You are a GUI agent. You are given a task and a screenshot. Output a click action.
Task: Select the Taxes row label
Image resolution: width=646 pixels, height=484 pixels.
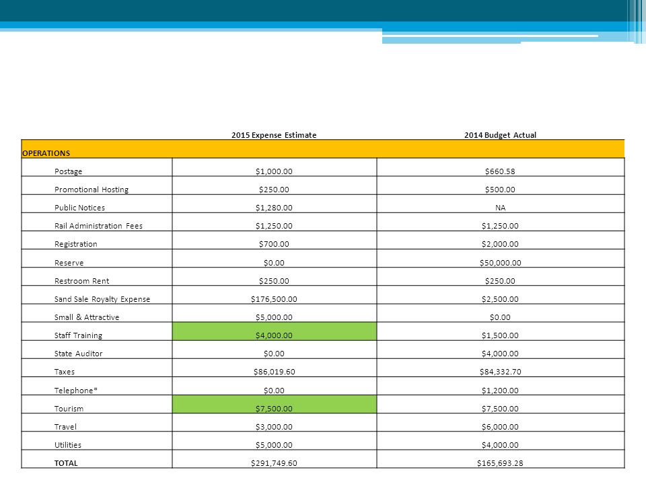coord(65,371)
